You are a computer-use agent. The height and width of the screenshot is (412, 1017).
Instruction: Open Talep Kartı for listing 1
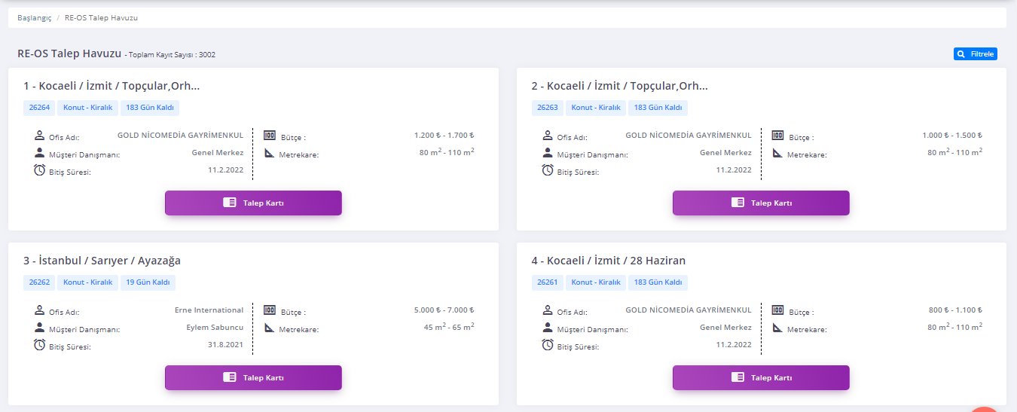253,203
